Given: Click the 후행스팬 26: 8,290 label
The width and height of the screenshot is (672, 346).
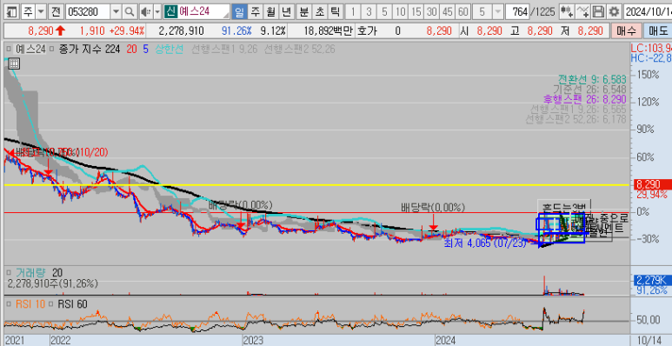Looking at the screenshot, I should pos(584,99).
